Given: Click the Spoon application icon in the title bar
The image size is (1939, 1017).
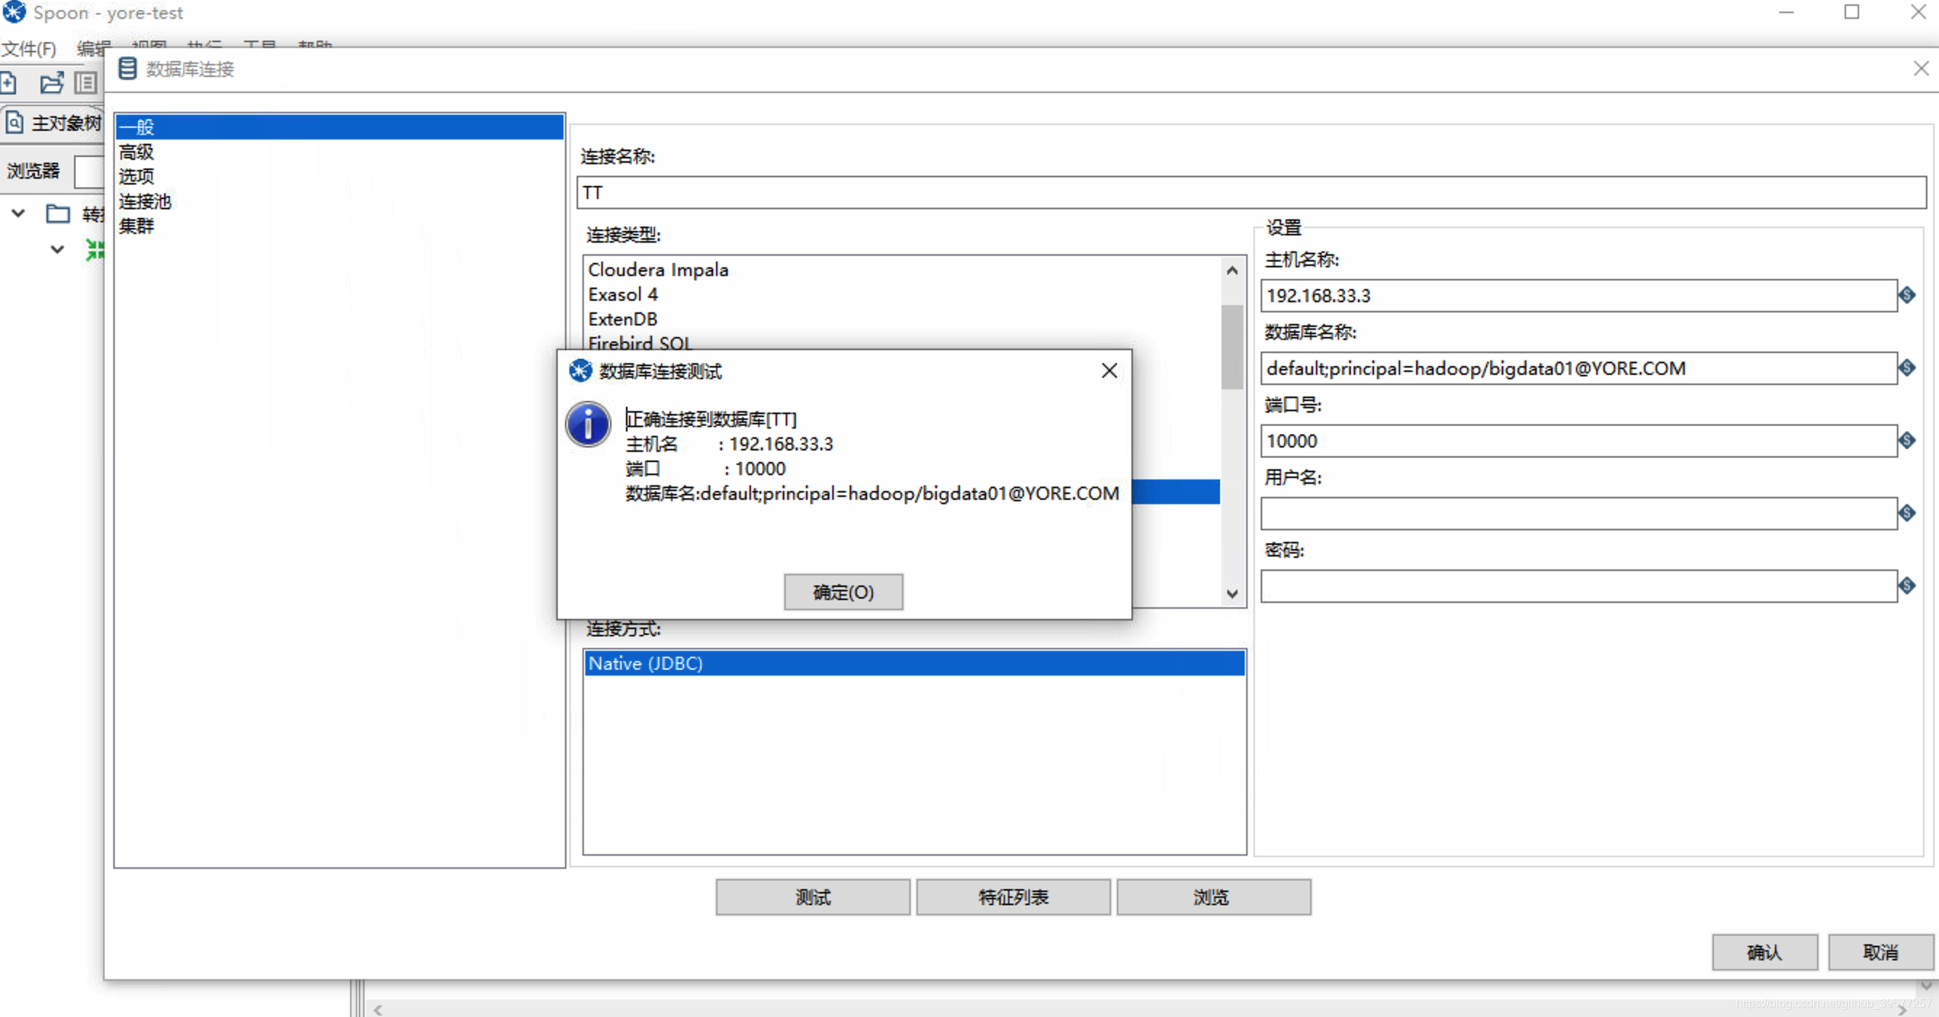Looking at the screenshot, I should (x=15, y=12).
